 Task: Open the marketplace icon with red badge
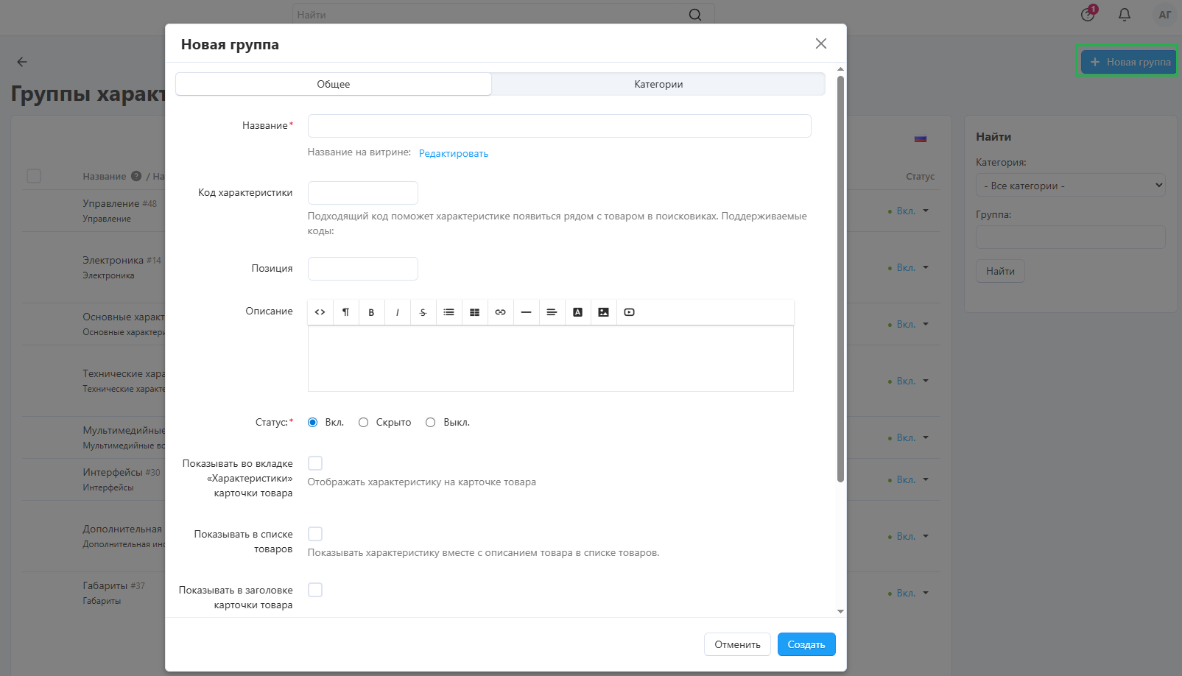point(1088,14)
